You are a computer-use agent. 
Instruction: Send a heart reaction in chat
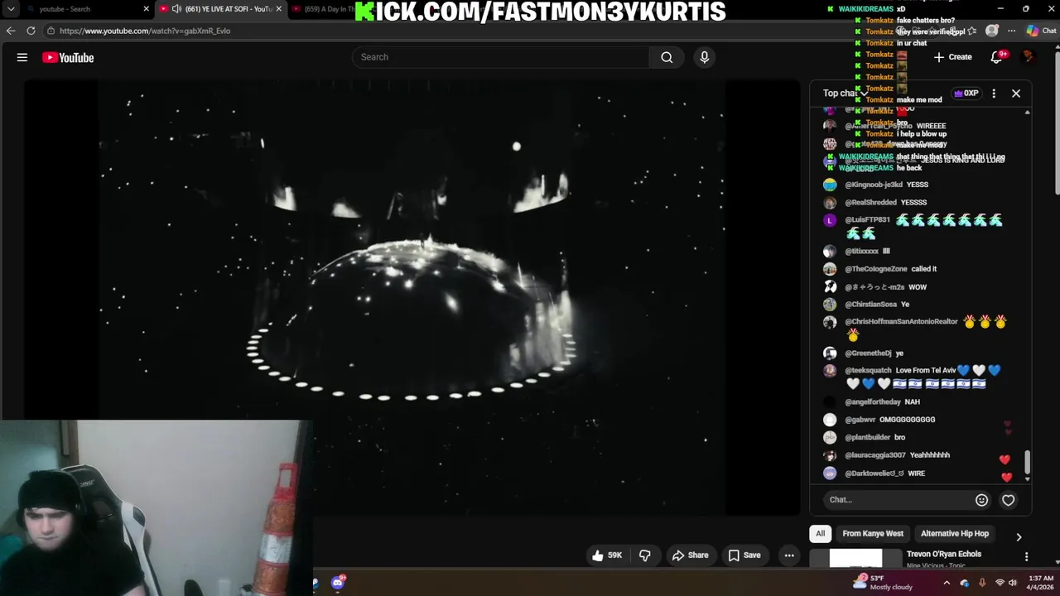coord(1008,500)
